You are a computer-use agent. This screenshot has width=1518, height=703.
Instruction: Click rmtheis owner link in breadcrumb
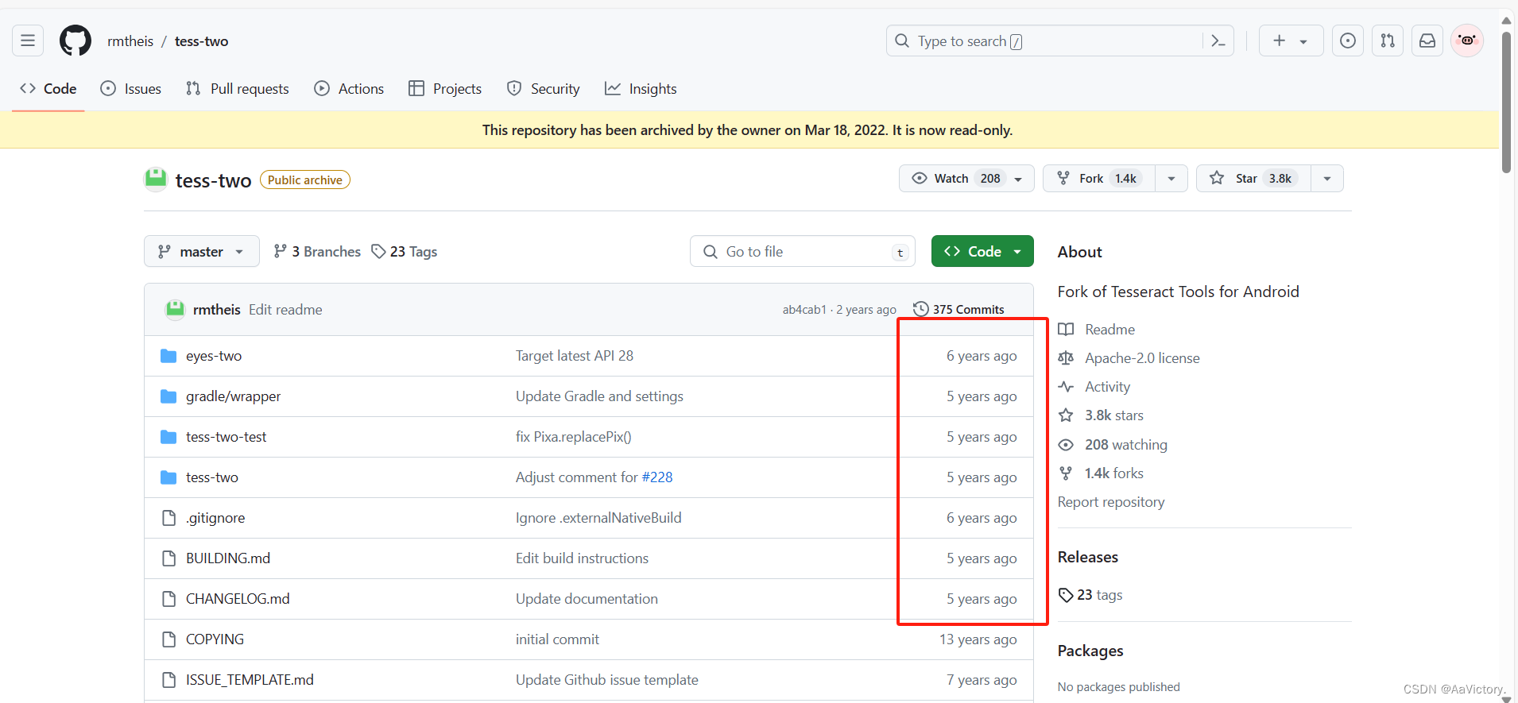click(130, 41)
